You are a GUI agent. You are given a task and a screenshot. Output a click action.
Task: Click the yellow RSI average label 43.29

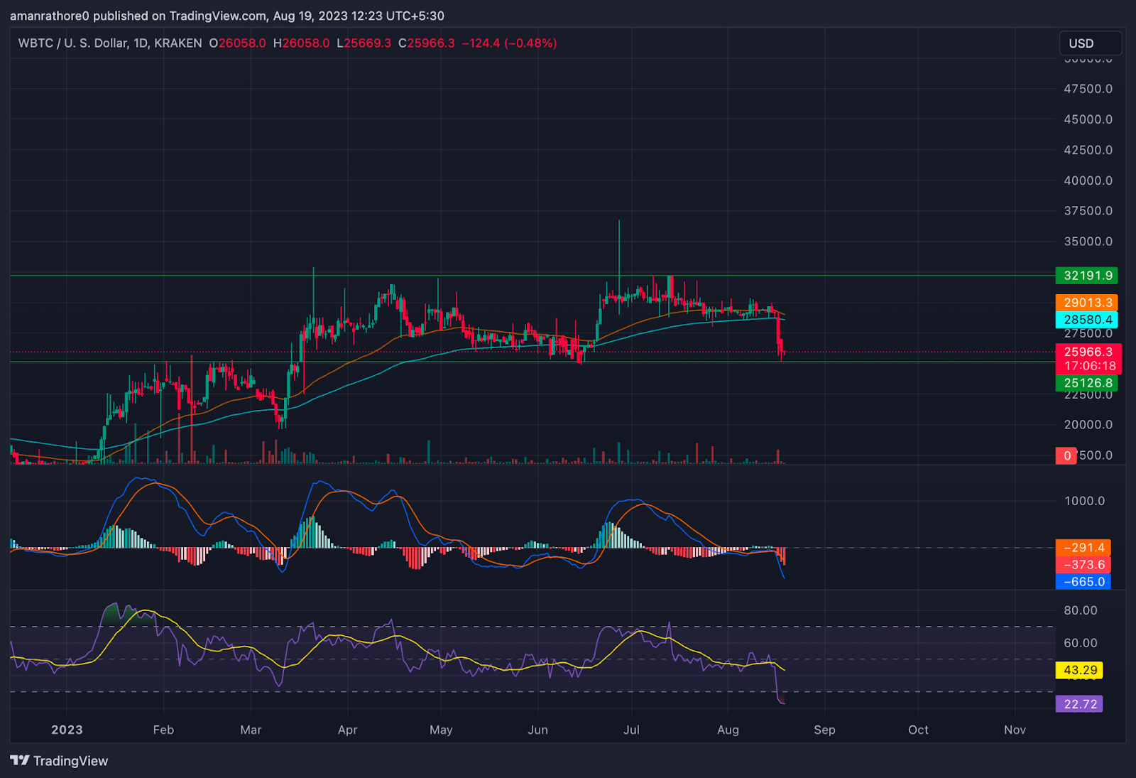pyautogui.click(x=1079, y=670)
